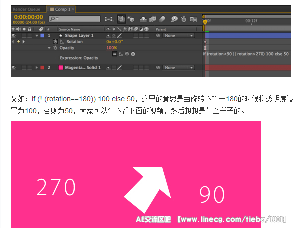Click the opacity expression text field
The width and height of the screenshot is (304, 228).
[246, 54]
